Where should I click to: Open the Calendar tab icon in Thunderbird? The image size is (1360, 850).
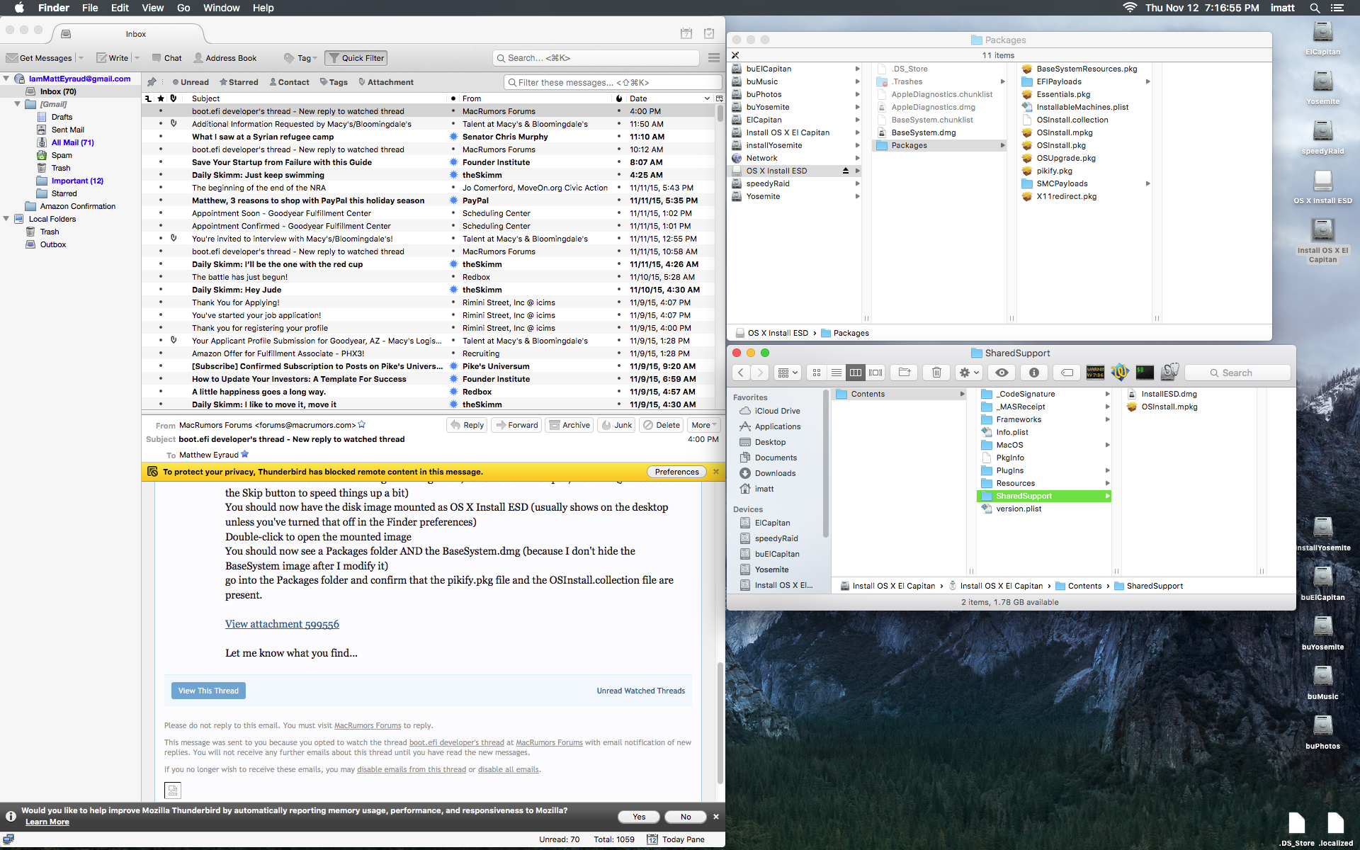tap(686, 33)
